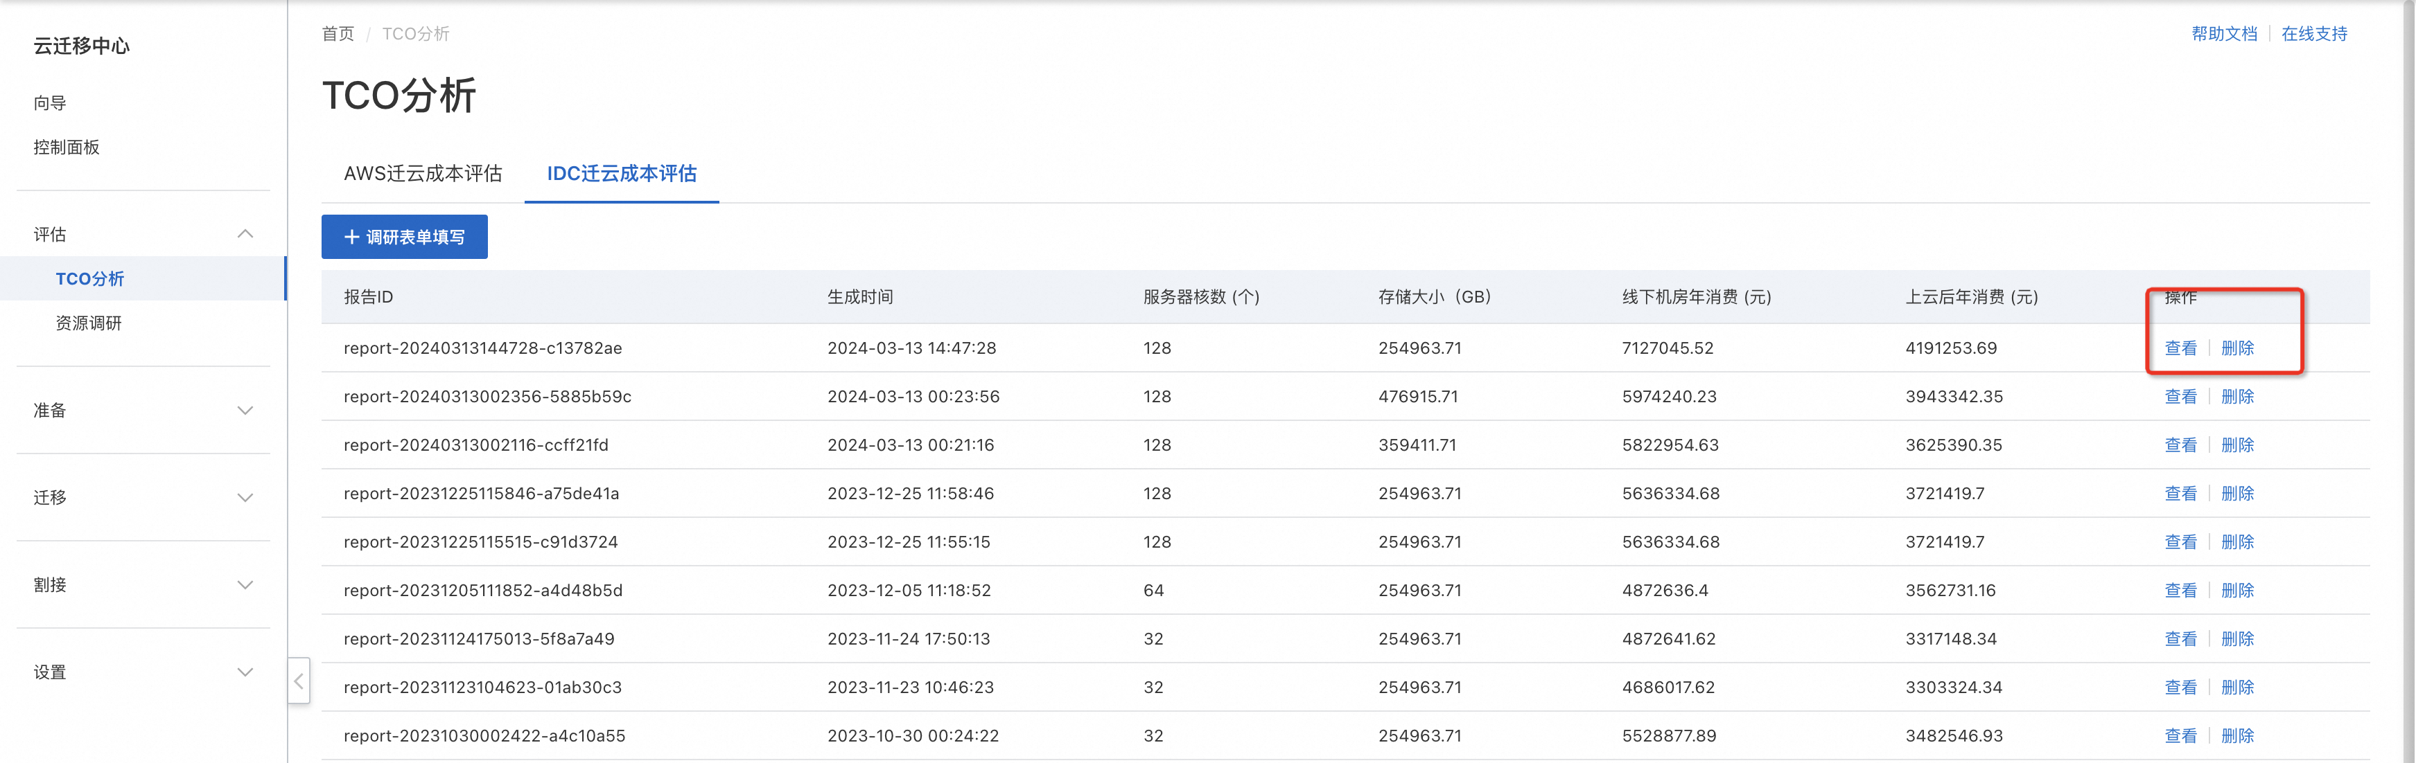The height and width of the screenshot is (763, 2416).
Task: Delete report-20231205111852-a4d48b5d
Action: coord(2237,591)
